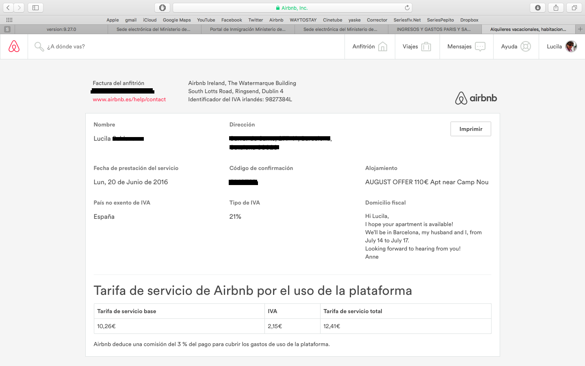
Task: Open the Airbnb bookmark
Action: point(276,20)
